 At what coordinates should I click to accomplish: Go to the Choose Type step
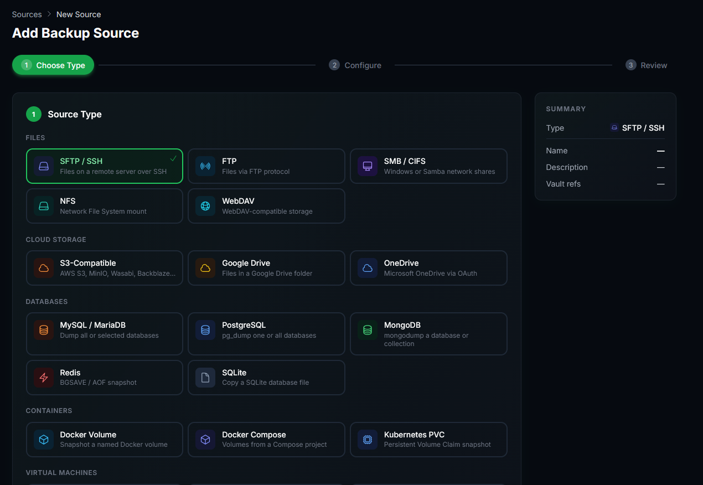coord(53,65)
